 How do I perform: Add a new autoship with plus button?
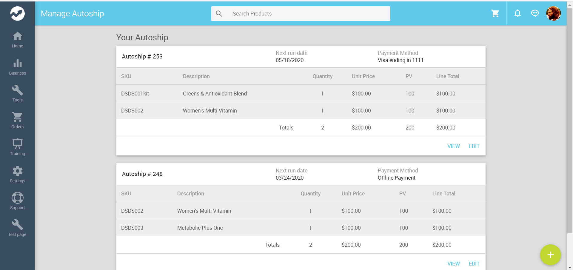(550, 255)
